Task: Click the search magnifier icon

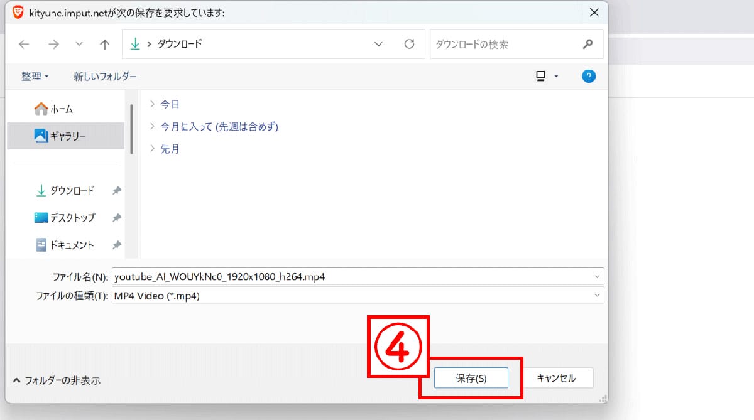Action: (x=588, y=44)
